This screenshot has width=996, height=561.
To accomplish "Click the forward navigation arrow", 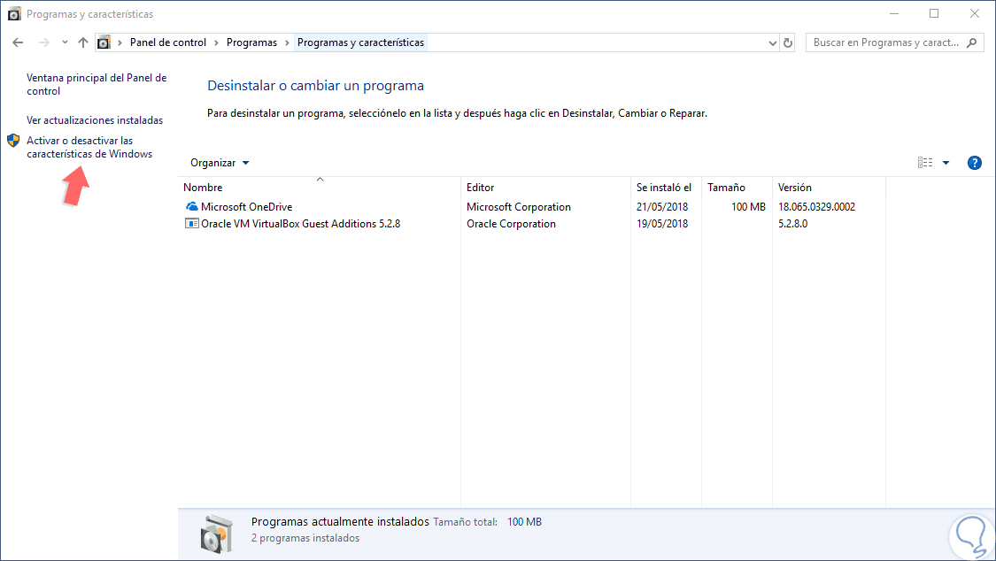I will (x=44, y=42).
